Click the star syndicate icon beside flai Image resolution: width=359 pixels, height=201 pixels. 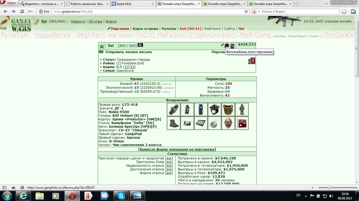[102, 47]
